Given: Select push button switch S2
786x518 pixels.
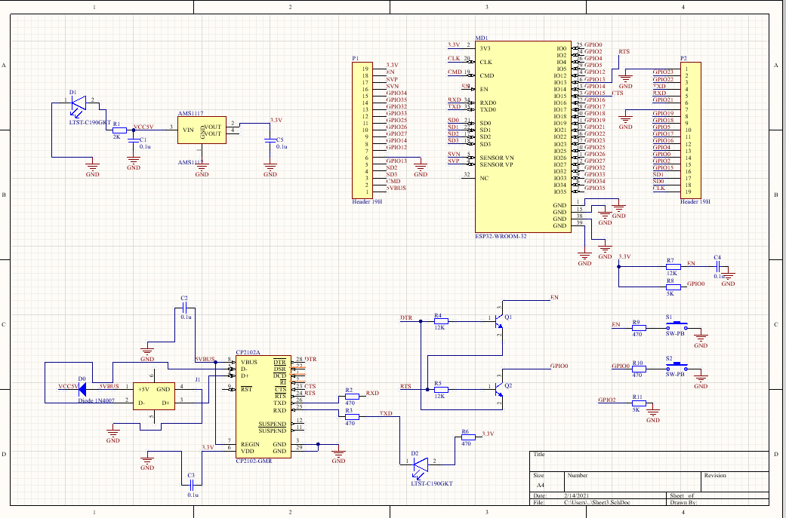Looking at the screenshot, I should point(677,367).
